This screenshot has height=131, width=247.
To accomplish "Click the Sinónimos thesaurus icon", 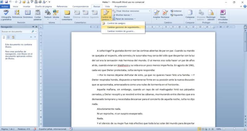I will click(x=28, y=14).
